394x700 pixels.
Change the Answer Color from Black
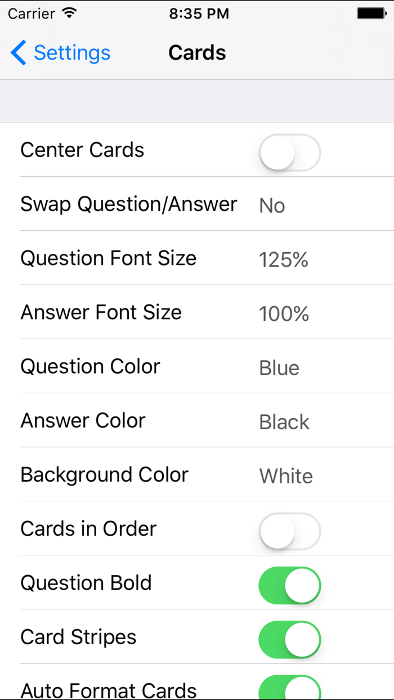tap(197, 420)
